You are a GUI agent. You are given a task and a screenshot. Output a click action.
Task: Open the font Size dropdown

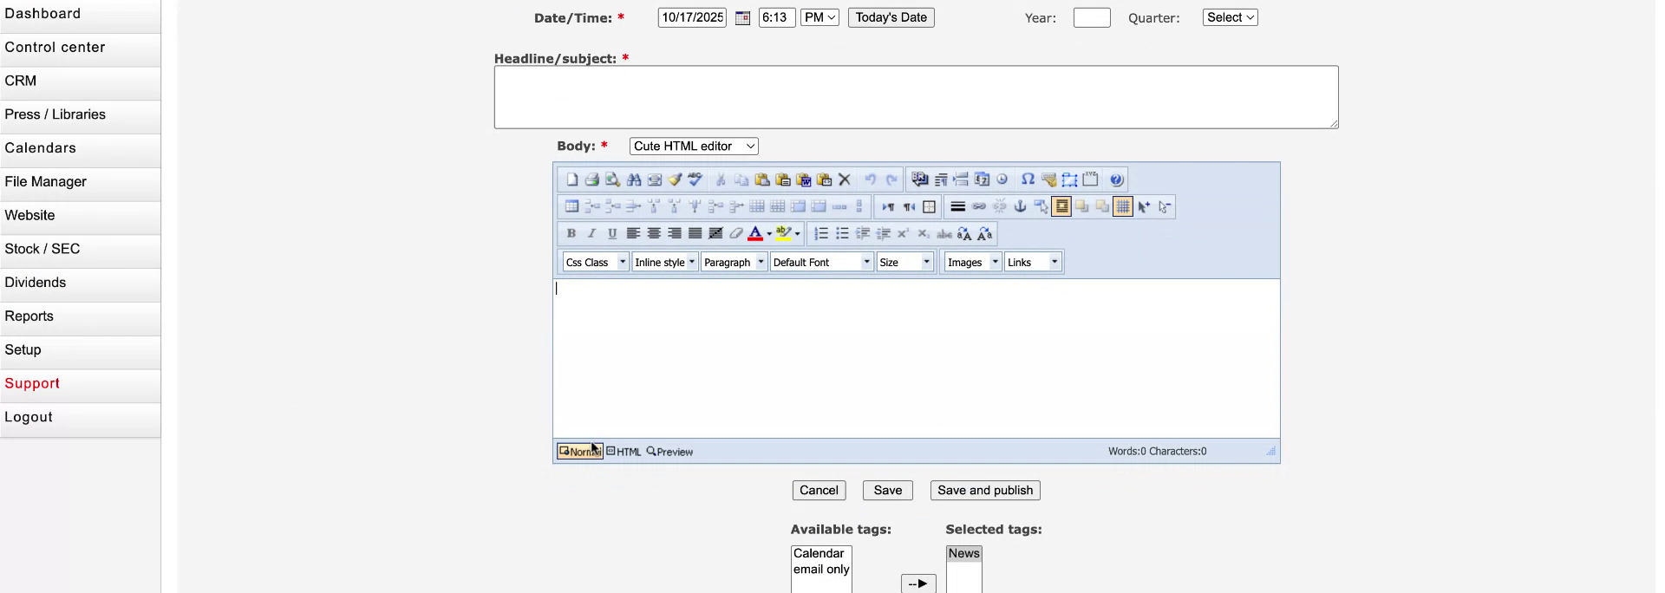tap(904, 262)
